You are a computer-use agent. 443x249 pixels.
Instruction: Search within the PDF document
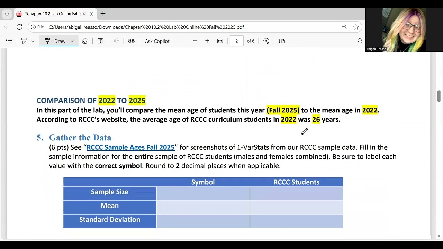pyautogui.click(x=360, y=41)
